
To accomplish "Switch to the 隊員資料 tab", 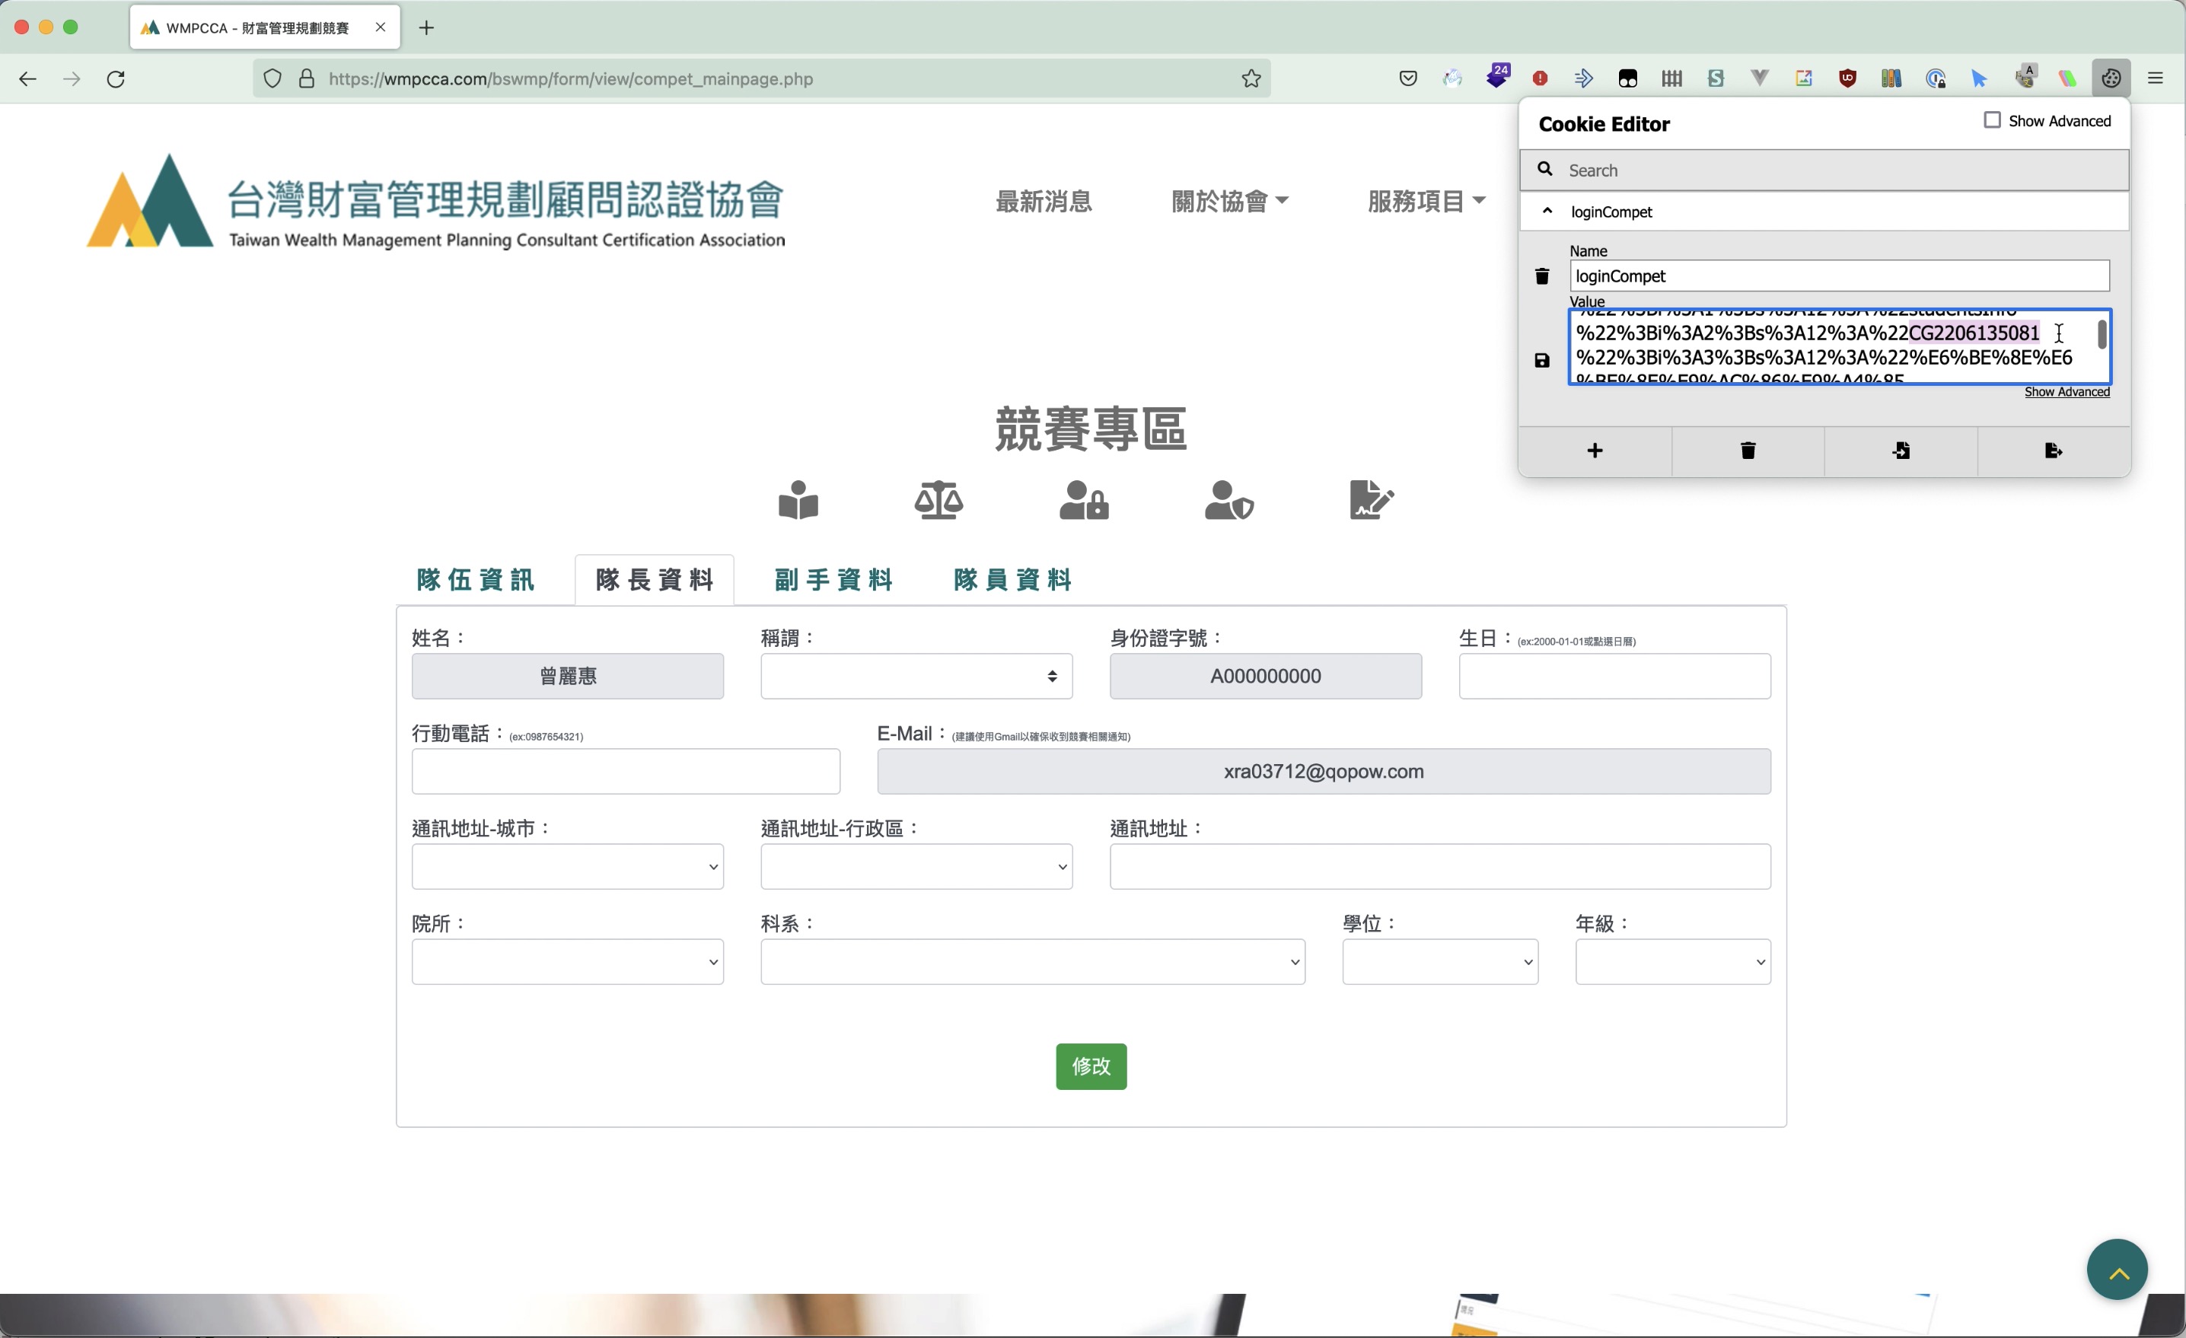I will [1012, 580].
